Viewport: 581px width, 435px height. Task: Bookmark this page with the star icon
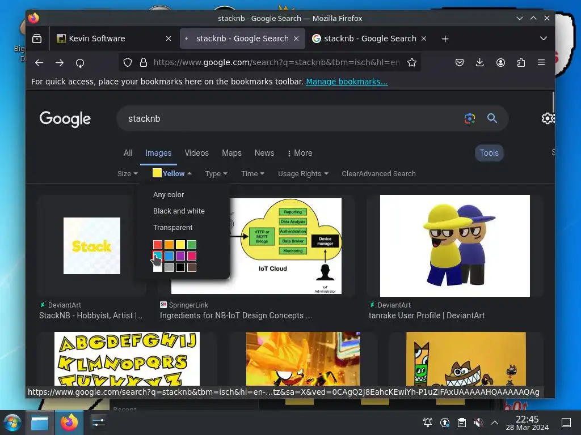pos(412,62)
